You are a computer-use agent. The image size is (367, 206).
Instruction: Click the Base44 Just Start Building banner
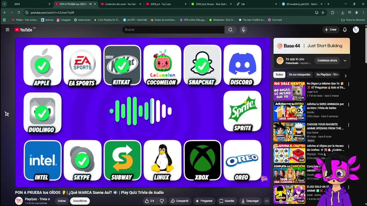pyautogui.click(x=312, y=46)
